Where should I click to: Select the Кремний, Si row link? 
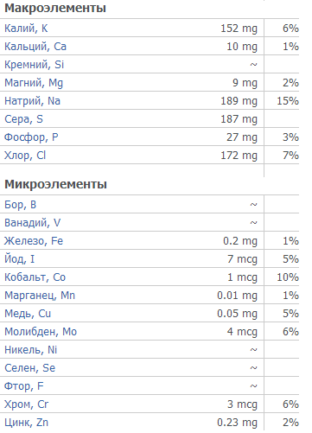pos(34,65)
